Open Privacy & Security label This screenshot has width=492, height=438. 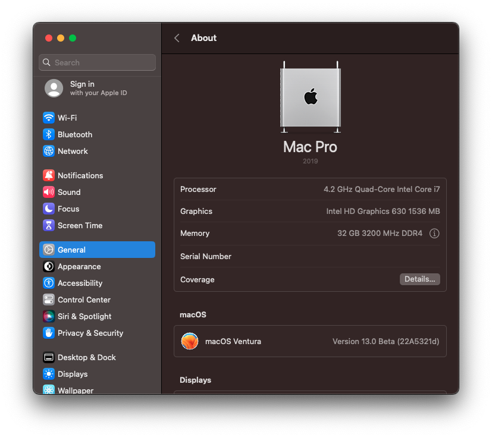coord(90,333)
